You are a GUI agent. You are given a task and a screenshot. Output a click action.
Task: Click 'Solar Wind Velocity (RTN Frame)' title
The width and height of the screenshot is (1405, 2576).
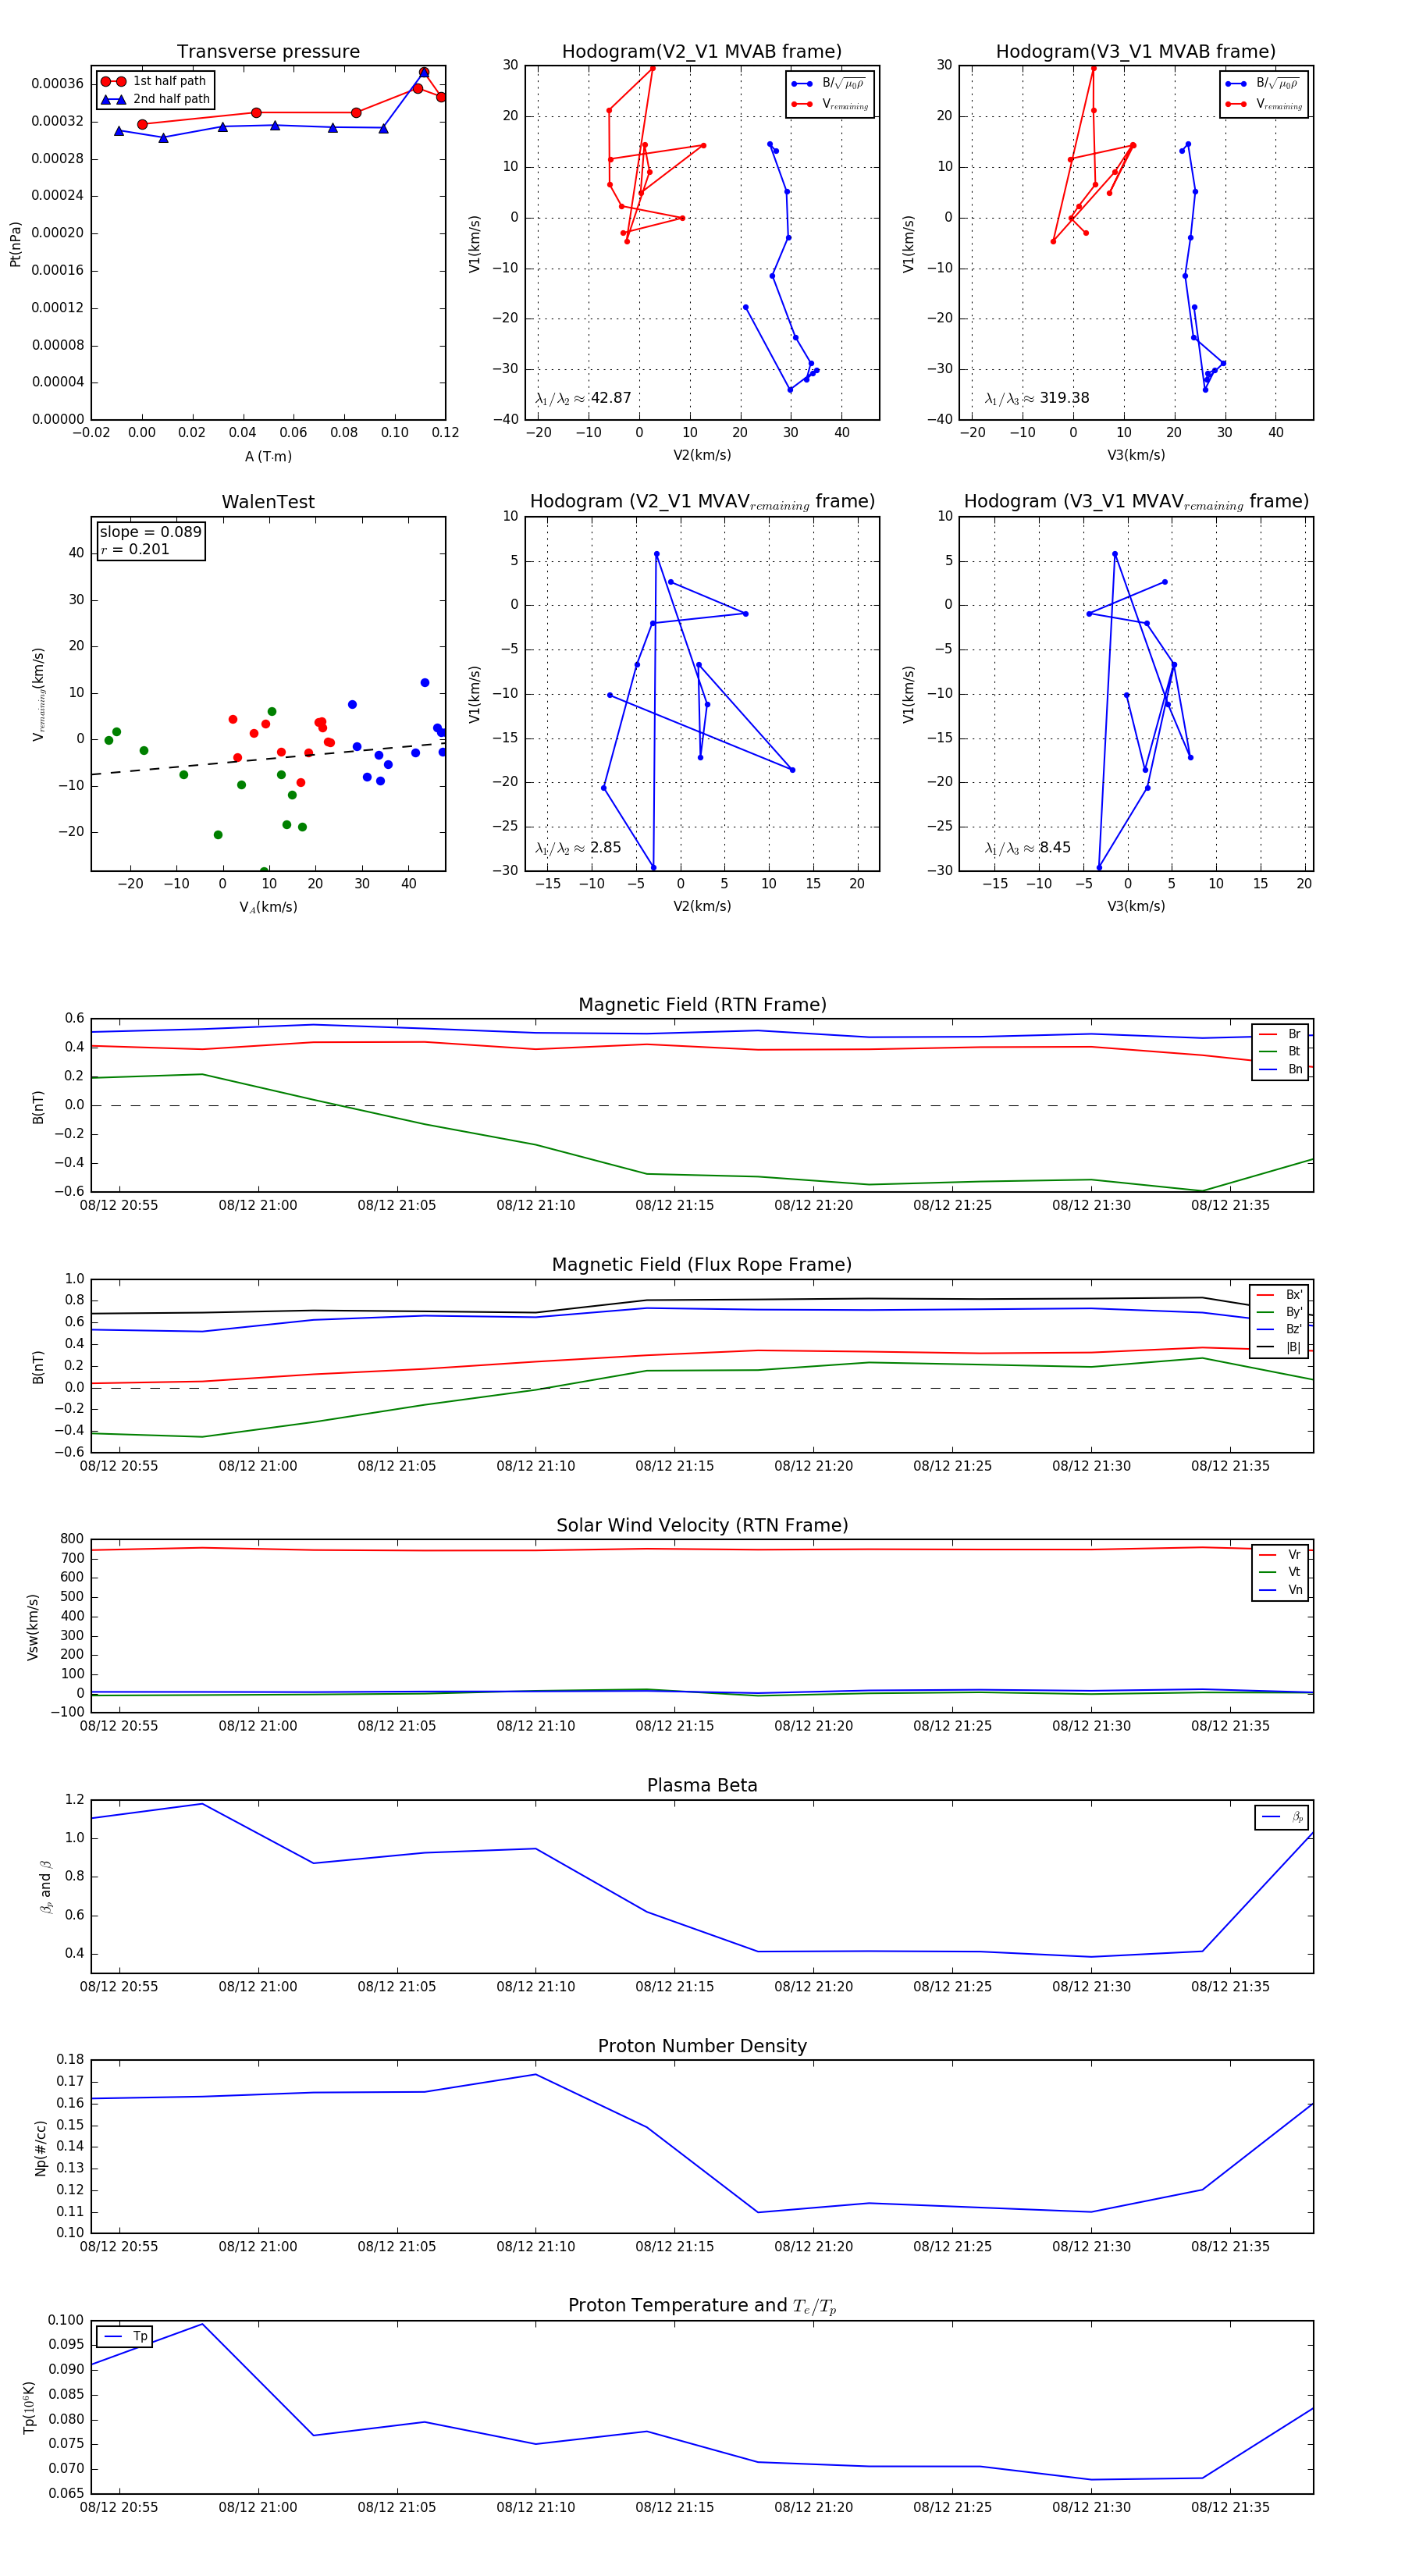point(702,1525)
